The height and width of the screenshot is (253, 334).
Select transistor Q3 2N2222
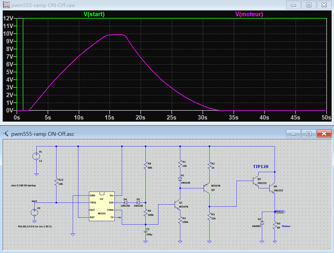[x=256, y=181]
